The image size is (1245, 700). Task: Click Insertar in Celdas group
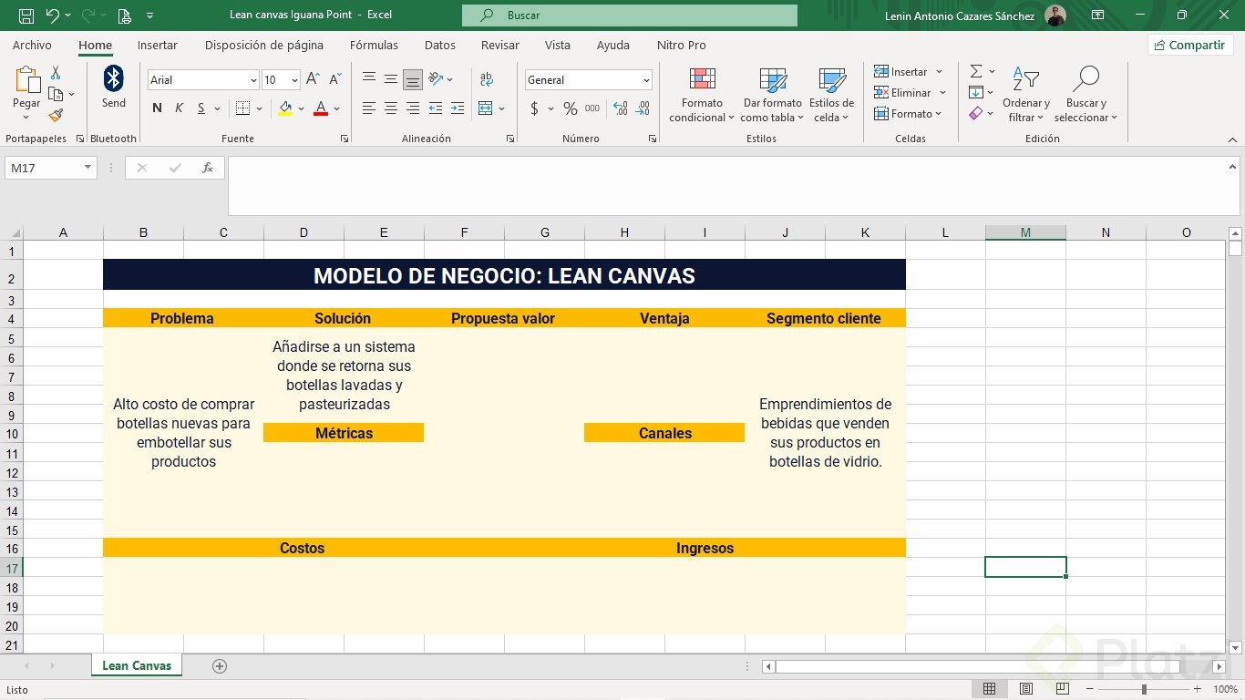tap(909, 71)
